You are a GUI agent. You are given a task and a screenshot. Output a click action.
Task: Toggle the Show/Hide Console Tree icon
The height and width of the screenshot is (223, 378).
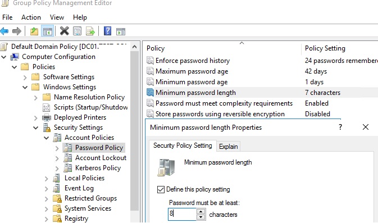[48, 31]
